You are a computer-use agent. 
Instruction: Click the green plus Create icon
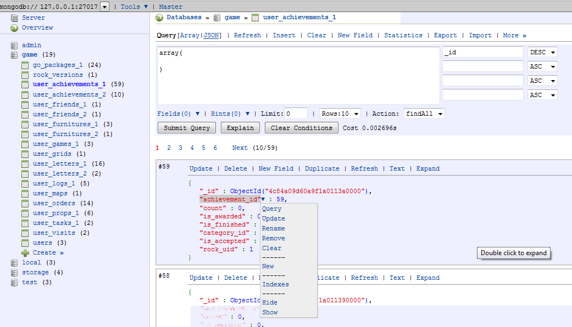click(x=25, y=253)
